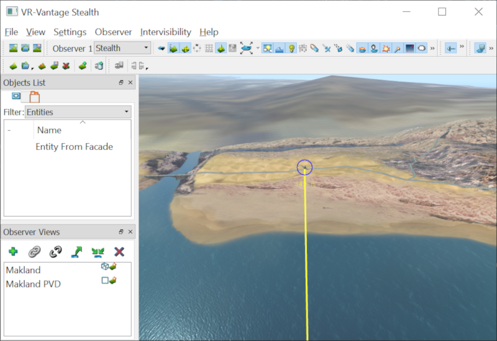This screenshot has width=497, height=341.
Task: Open the terrain folder icon
Action: [25, 66]
